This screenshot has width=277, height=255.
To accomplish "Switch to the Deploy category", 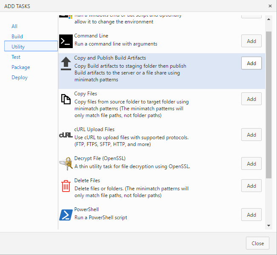I will pos(20,77).
